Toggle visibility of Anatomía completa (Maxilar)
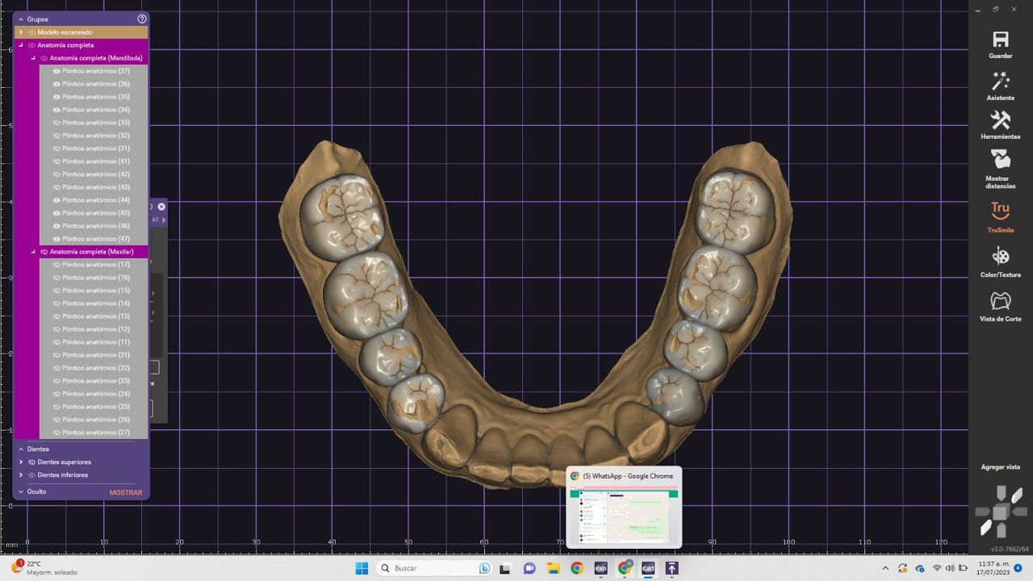The height and width of the screenshot is (581, 1033). pyautogui.click(x=44, y=252)
